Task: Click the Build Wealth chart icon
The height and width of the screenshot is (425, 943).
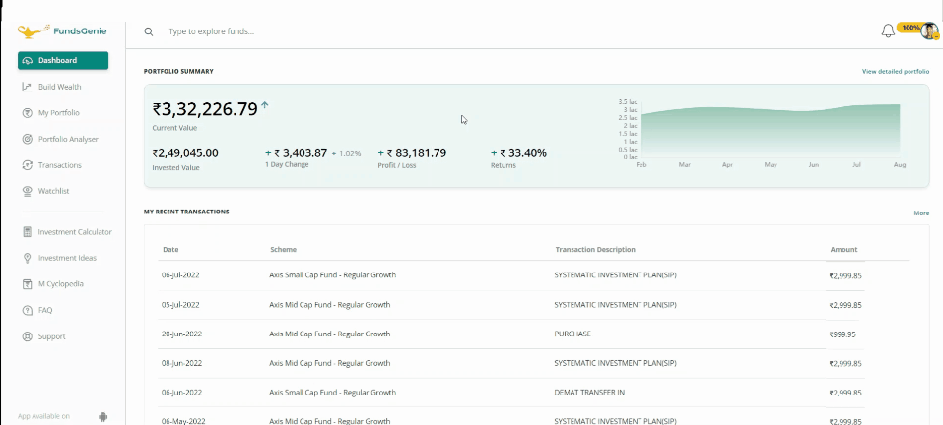Action: pyautogui.click(x=27, y=87)
